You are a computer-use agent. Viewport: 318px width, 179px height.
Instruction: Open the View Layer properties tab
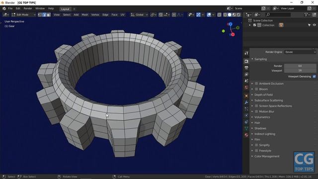pyautogui.click(x=246, y=75)
